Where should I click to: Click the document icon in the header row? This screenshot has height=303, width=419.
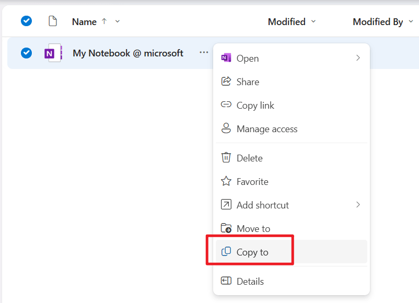coord(52,21)
